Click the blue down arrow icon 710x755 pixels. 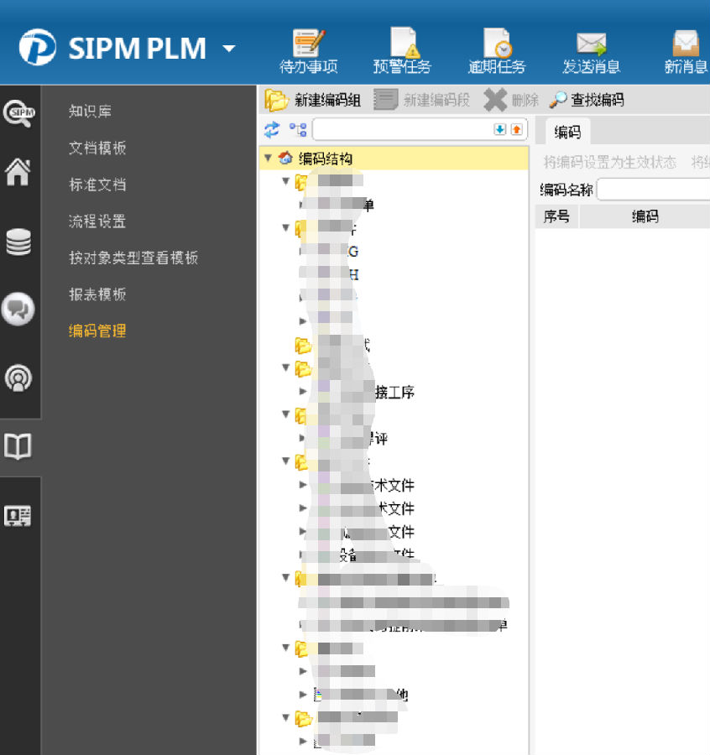[499, 129]
